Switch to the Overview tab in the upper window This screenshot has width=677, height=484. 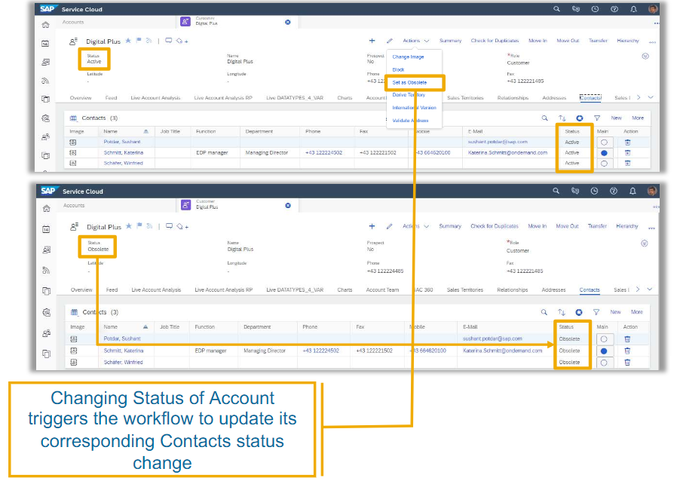point(81,98)
